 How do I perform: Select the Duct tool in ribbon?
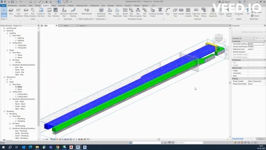11,12
